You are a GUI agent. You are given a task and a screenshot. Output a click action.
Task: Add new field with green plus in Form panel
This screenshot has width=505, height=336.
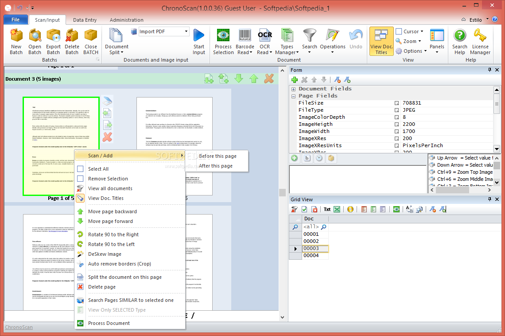click(295, 80)
